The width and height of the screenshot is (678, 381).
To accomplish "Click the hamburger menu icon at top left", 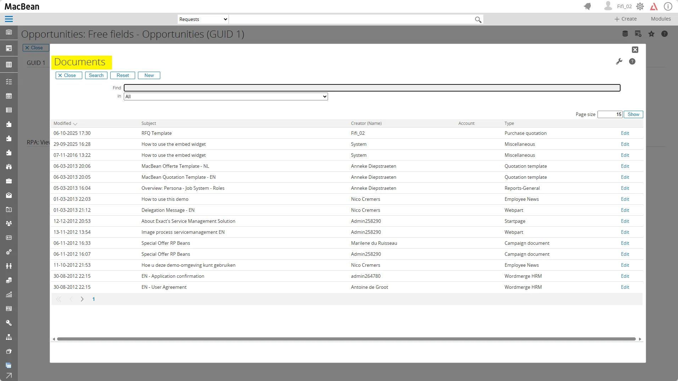I will click(x=9, y=19).
